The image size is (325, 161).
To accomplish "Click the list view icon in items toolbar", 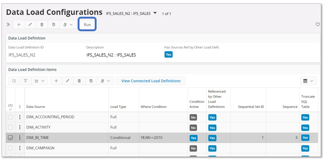I will 14,81.
